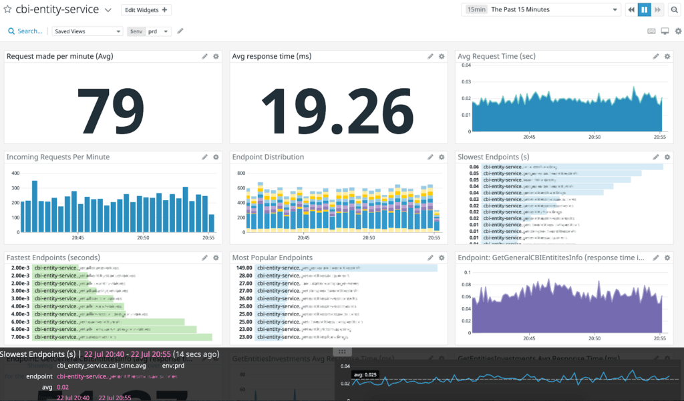Edit the Slowest Endpoints (s) widget via pencil

point(656,157)
